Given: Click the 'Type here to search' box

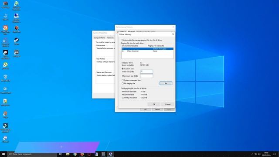Looking at the screenshot, I should click(32, 154).
